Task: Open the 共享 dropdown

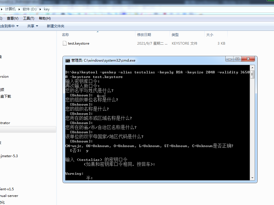Action: [32, 26]
